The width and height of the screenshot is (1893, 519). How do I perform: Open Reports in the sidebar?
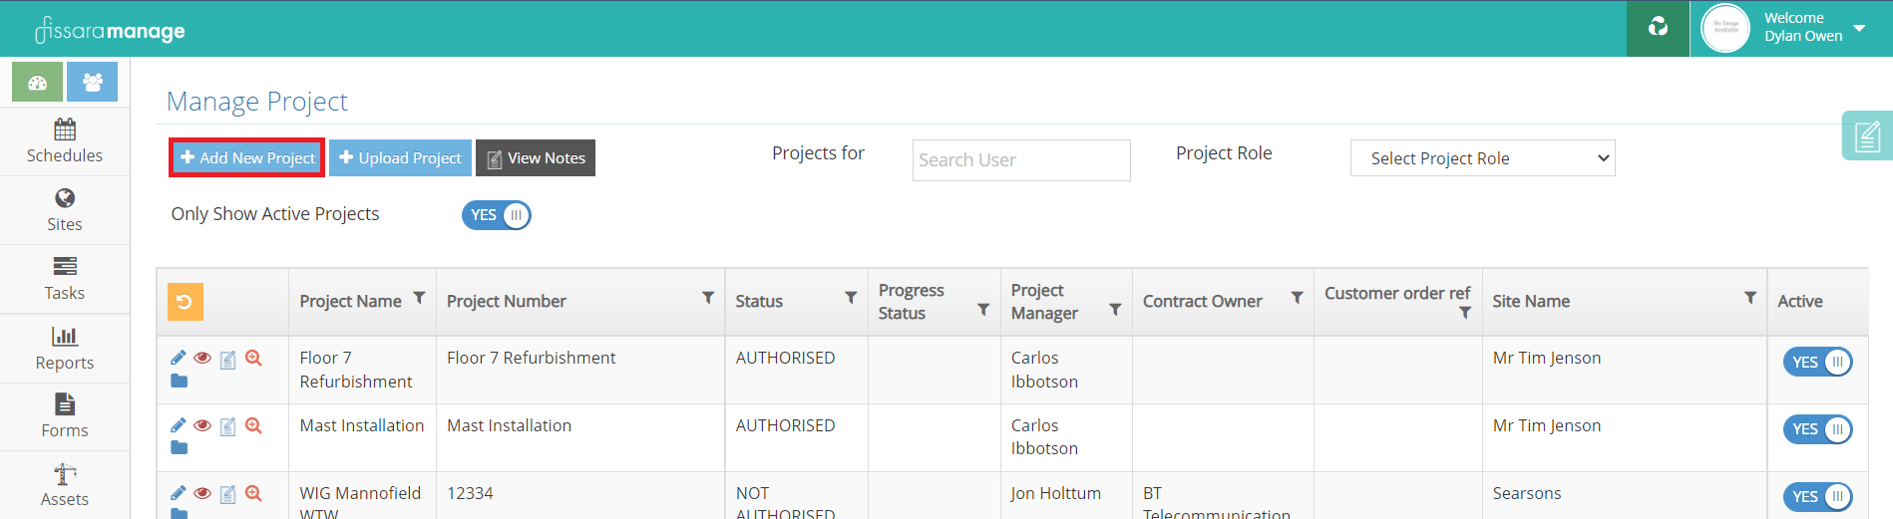click(65, 349)
